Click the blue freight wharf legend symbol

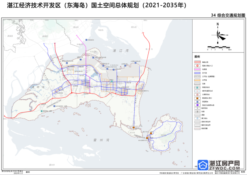[197, 102]
